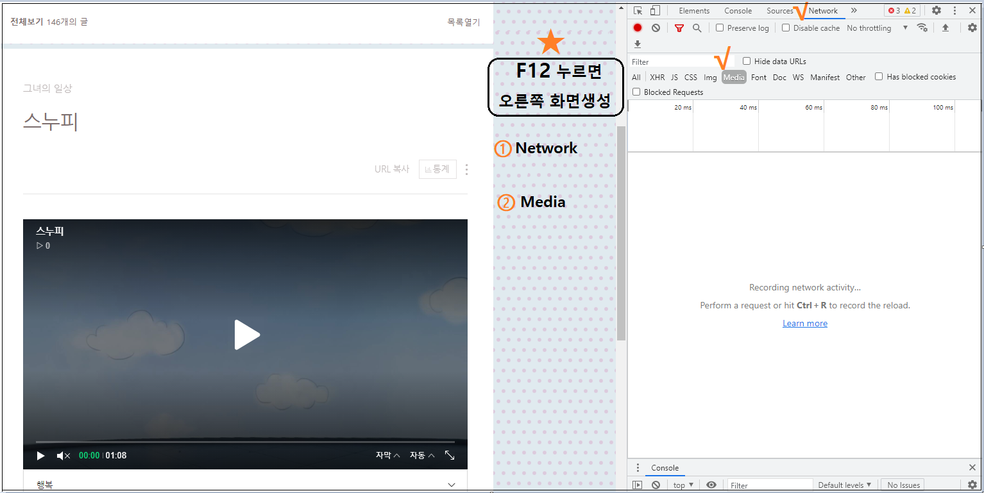Open the Network panel settings gear
Viewport: 984px width, 493px height.
pos(972,28)
